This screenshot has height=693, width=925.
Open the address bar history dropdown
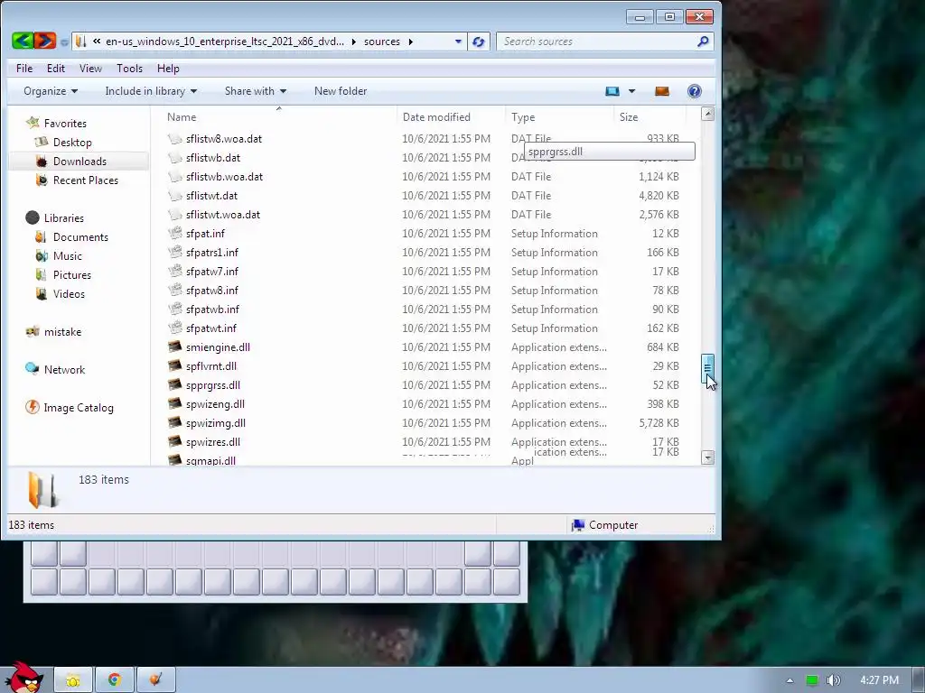(x=458, y=42)
